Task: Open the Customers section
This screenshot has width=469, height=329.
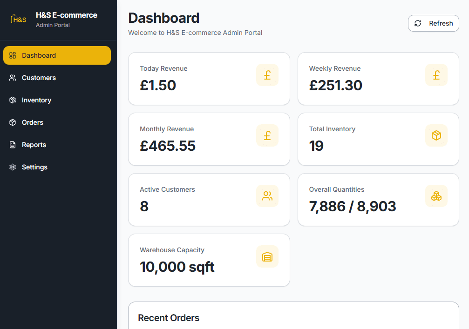Action: pyautogui.click(x=39, y=78)
